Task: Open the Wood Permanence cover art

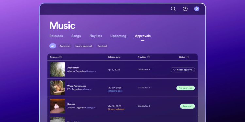Action: click(57, 88)
